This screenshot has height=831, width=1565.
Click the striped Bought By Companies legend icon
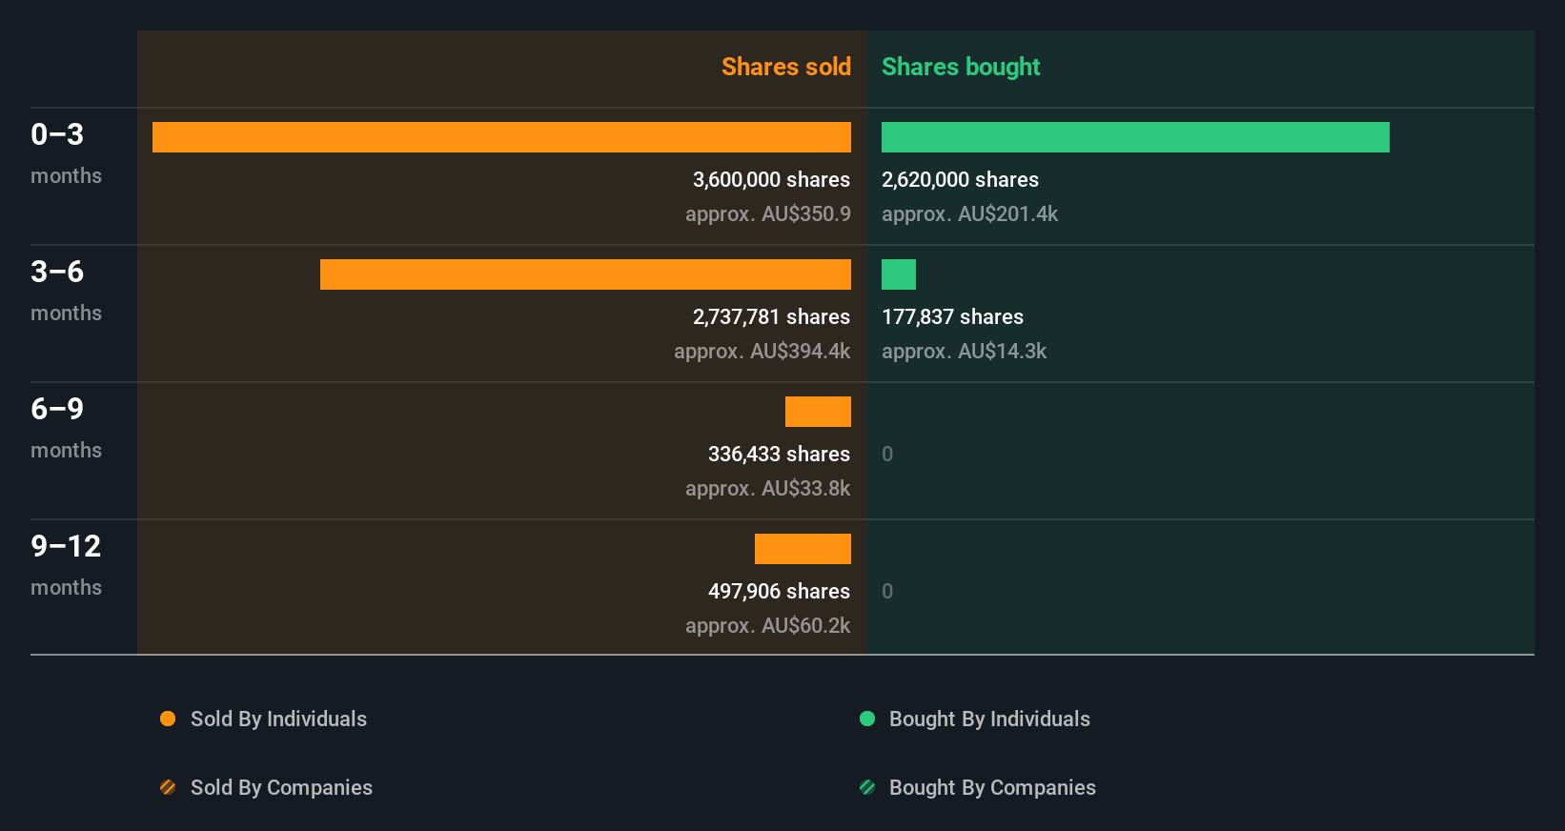click(x=867, y=787)
